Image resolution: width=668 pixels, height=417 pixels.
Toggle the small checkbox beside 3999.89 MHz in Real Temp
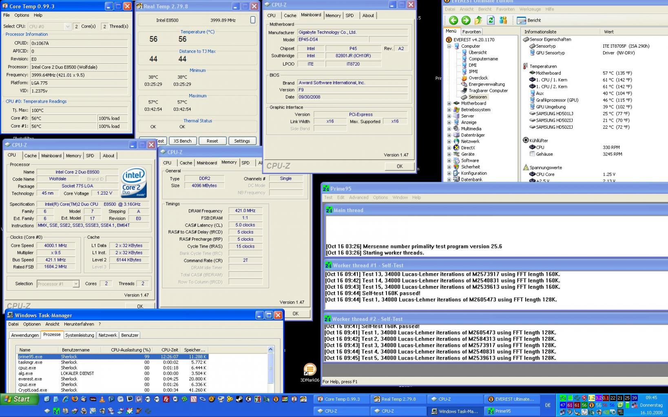(253, 20)
